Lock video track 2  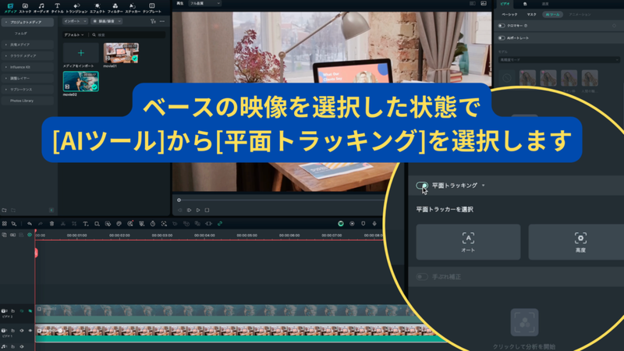12,310
